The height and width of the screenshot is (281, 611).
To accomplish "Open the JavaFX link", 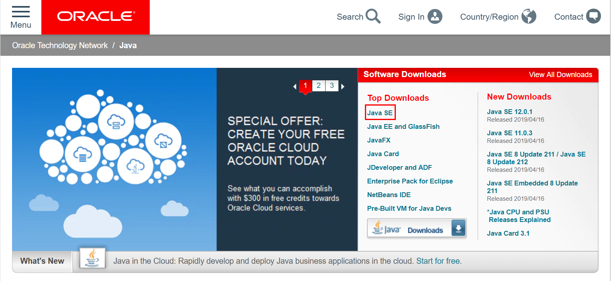I will pyautogui.click(x=379, y=140).
